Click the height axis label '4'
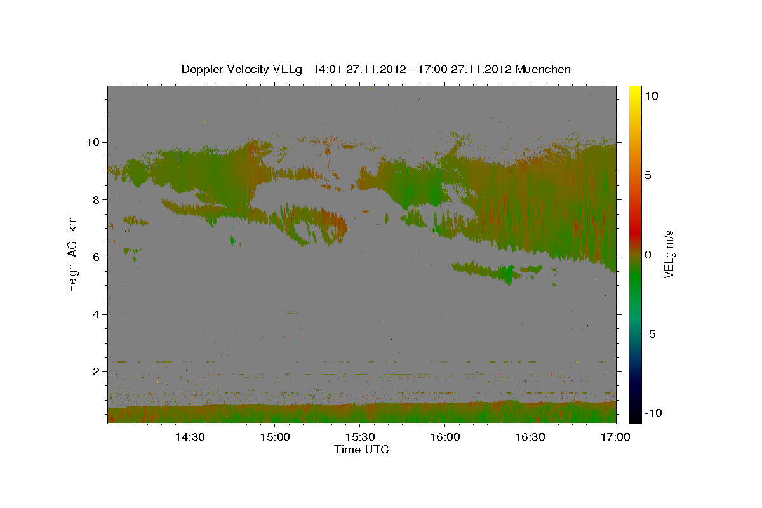 tap(98, 314)
